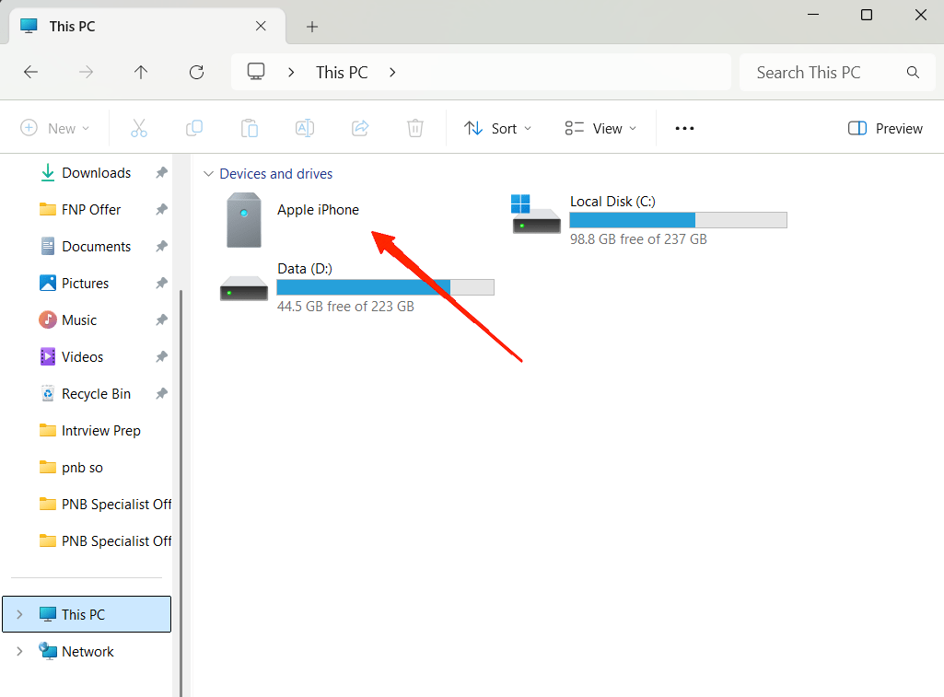Go back with the back arrow
This screenshot has height=697, width=944.
[x=30, y=72]
